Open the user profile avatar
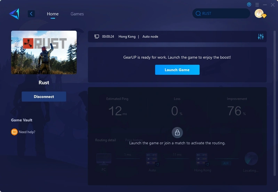This screenshot has height=192, width=278. (259, 14)
